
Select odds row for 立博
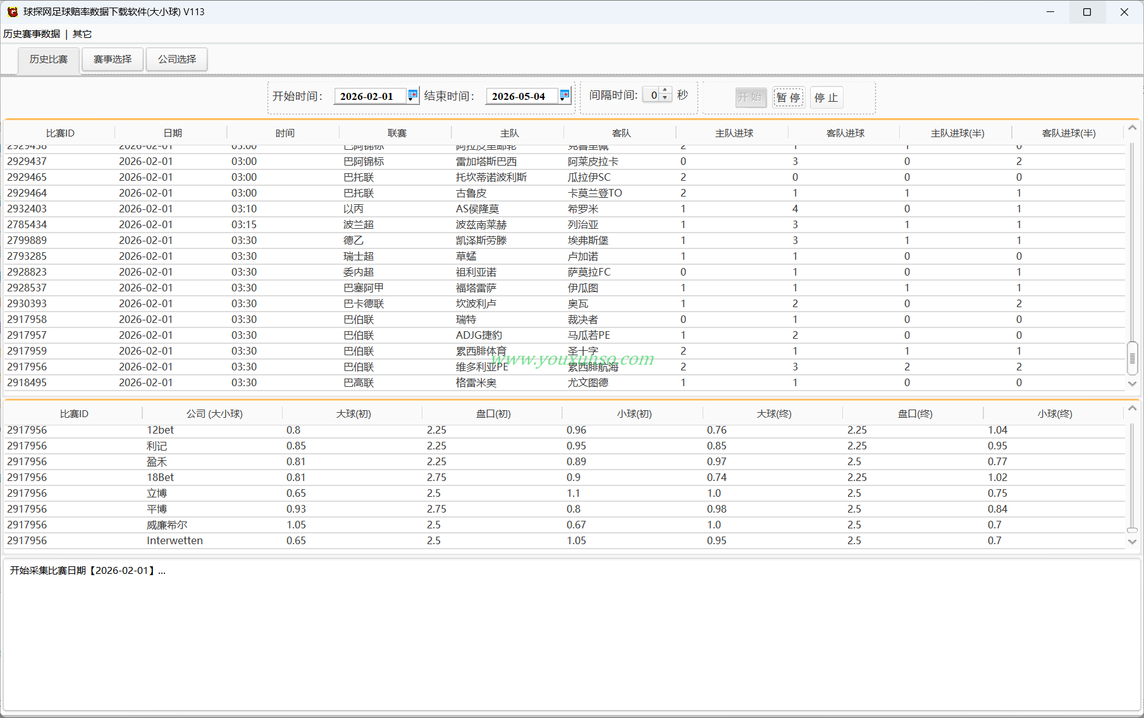(564, 494)
